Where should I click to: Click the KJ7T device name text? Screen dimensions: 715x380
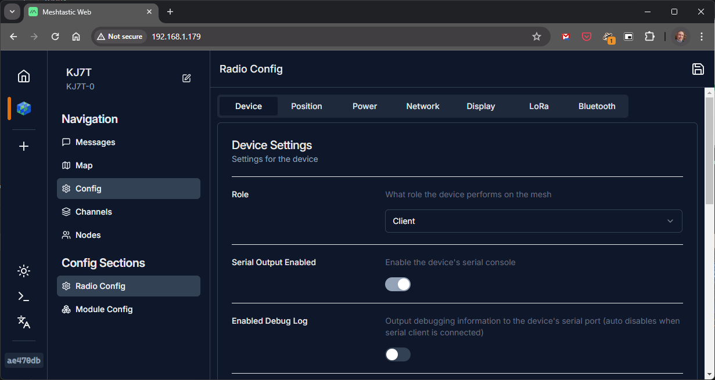pyautogui.click(x=79, y=73)
